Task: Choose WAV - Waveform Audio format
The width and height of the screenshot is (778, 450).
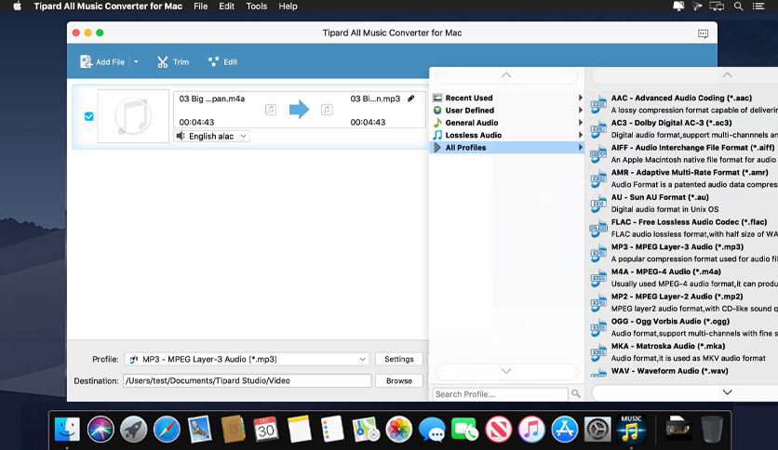Action: (x=683, y=371)
